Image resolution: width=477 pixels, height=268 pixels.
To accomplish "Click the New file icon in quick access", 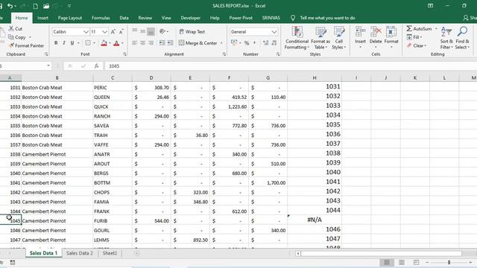I will click(x=35, y=6).
